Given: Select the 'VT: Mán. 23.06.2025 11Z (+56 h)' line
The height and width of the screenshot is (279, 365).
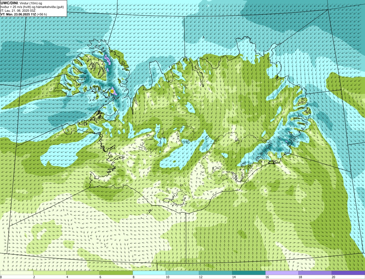Looking at the screenshot, I should point(24,14).
